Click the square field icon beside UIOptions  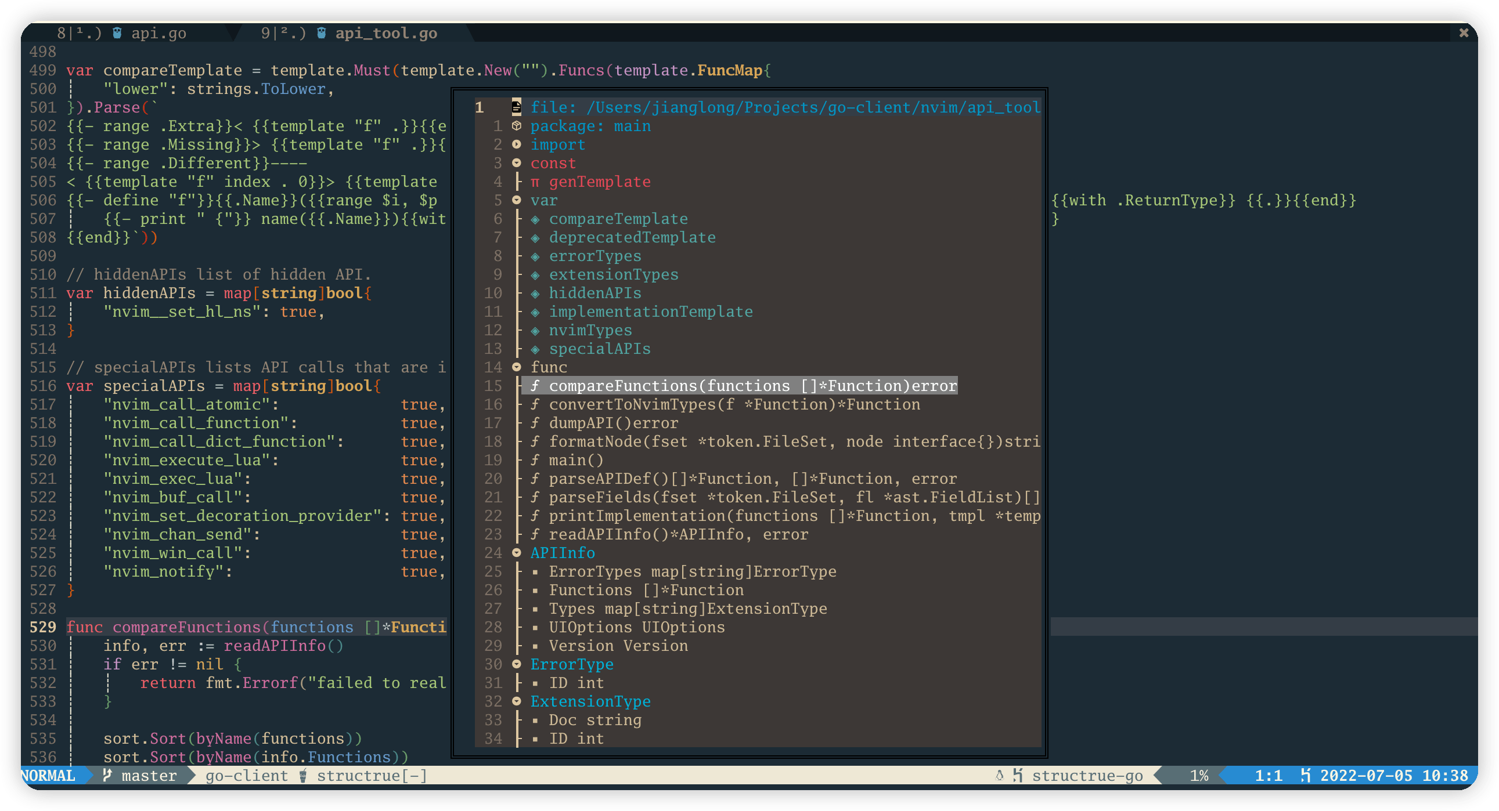[535, 627]
